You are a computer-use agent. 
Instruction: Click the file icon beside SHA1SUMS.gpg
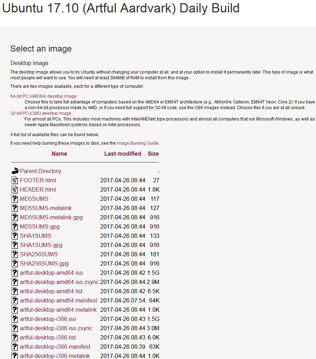[15, 245]
